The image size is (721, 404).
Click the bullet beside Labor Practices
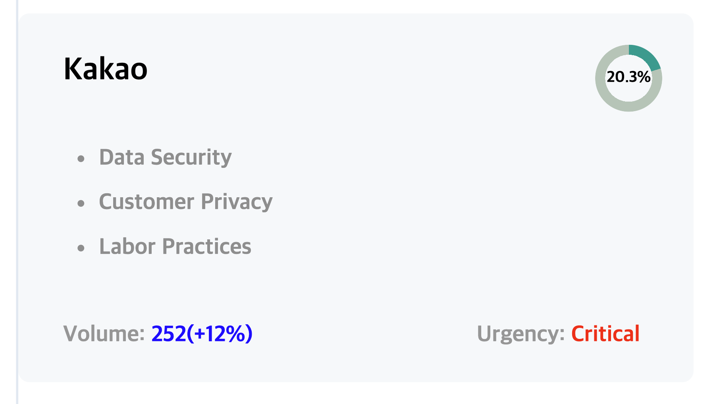tap(81, 248)
